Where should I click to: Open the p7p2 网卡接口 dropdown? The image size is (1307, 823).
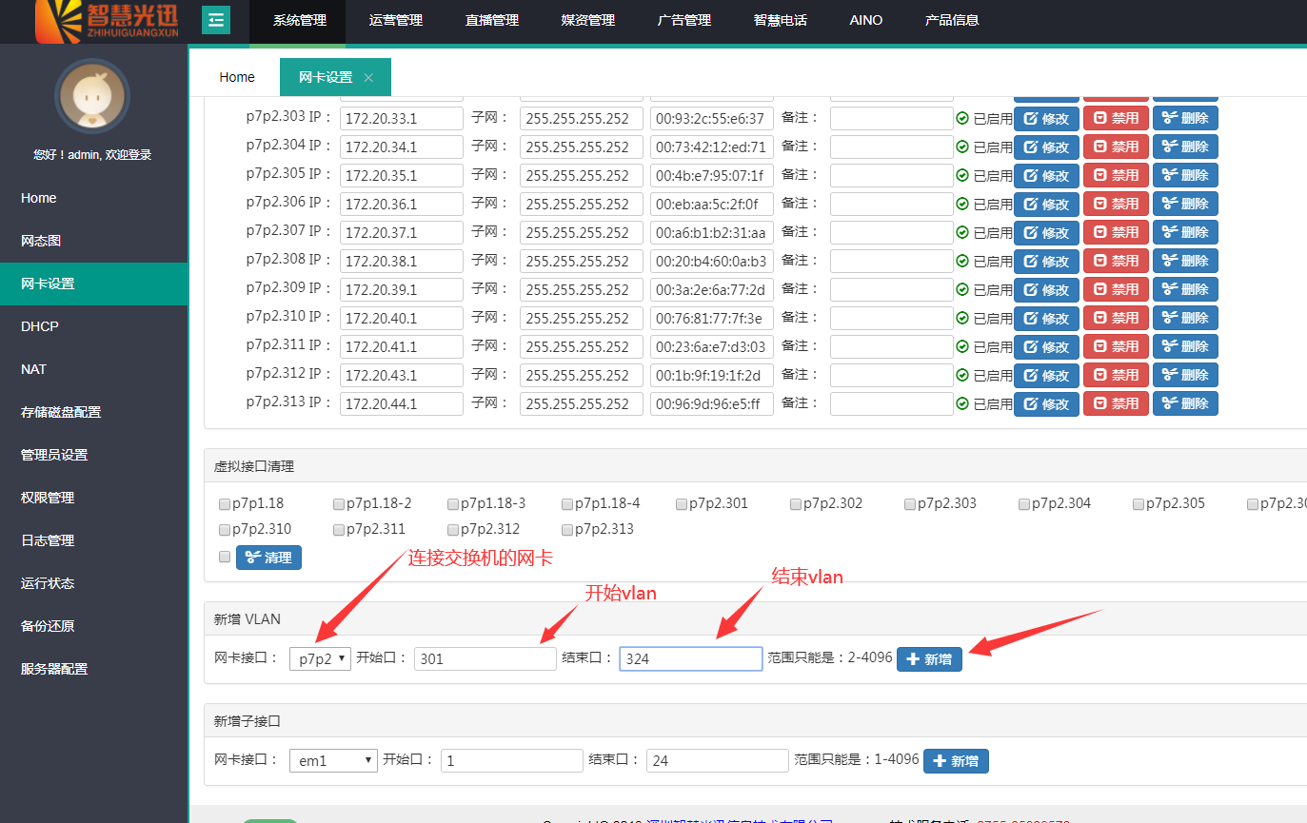pyautogui.click(x=320, y=658)
